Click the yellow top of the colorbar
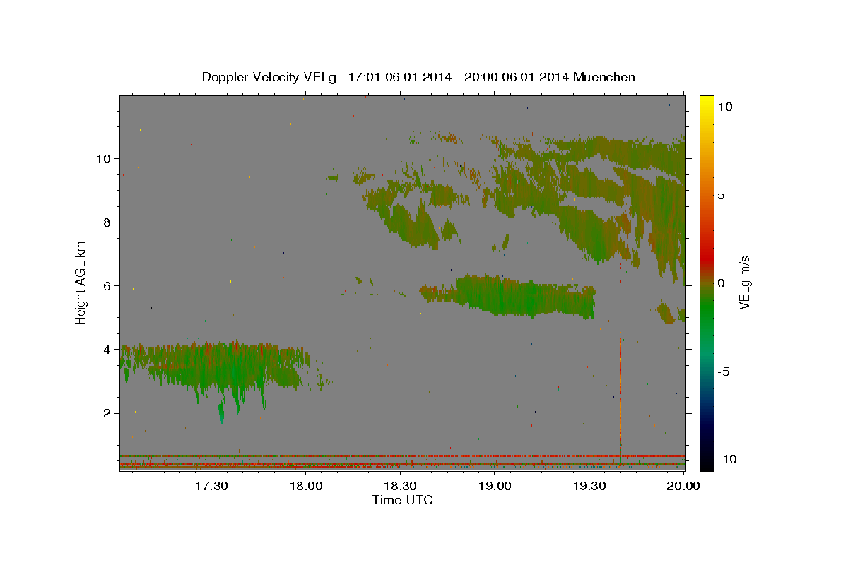This screenshot has height=565, width=848. 707,102
